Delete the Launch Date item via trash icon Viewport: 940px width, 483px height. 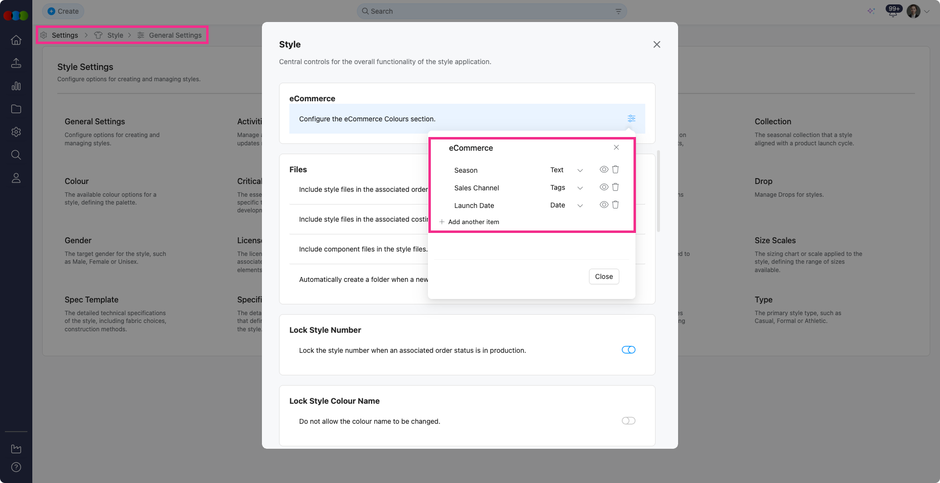pyautogui.click(x=615, y=205)
